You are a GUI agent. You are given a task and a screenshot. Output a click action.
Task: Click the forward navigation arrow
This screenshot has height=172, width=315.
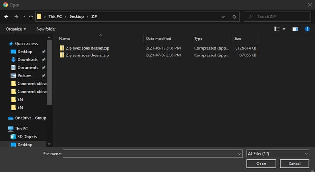pyautogui.click(x=16, y=16)
